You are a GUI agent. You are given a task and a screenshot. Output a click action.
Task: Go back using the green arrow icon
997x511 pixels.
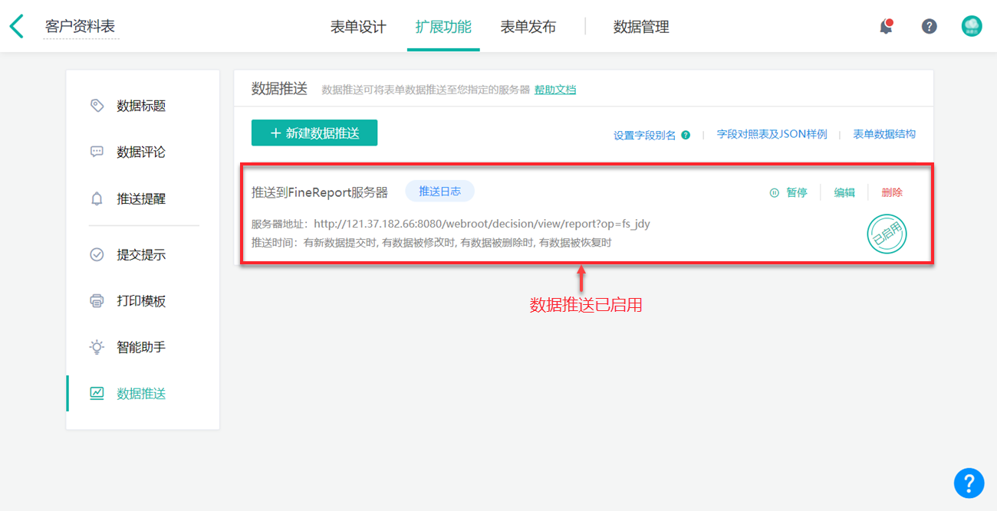tap(17, 26)
